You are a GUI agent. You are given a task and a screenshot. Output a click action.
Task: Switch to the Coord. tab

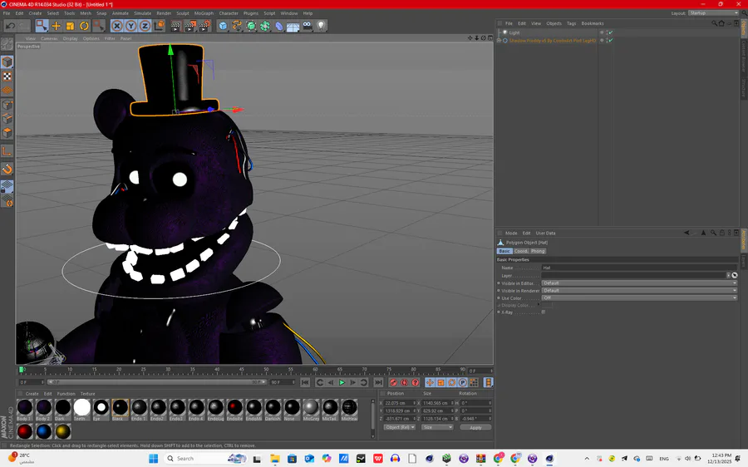coord(521,251)
